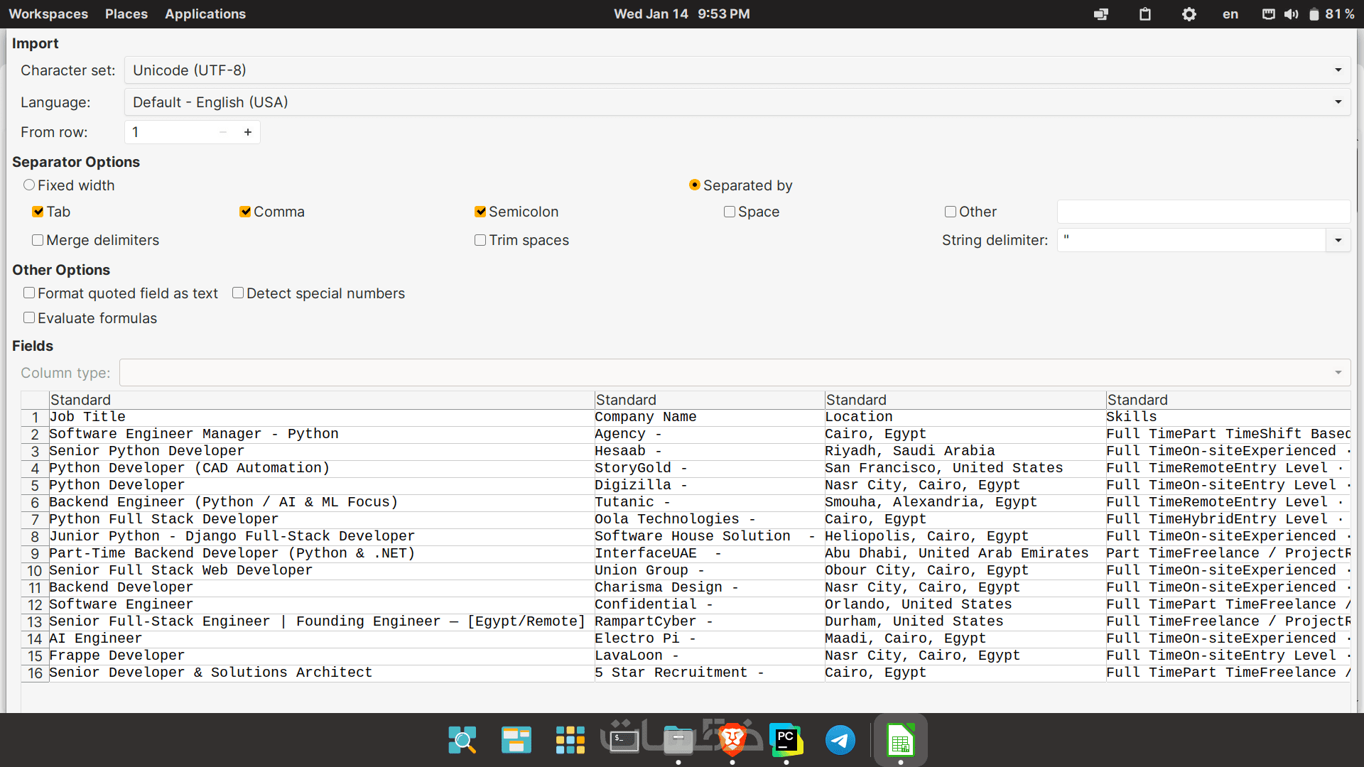The width and height of the screenshot is (1364, 767).
Task: Click the clipboard icon in top panel
Action: click(1144, 14)
